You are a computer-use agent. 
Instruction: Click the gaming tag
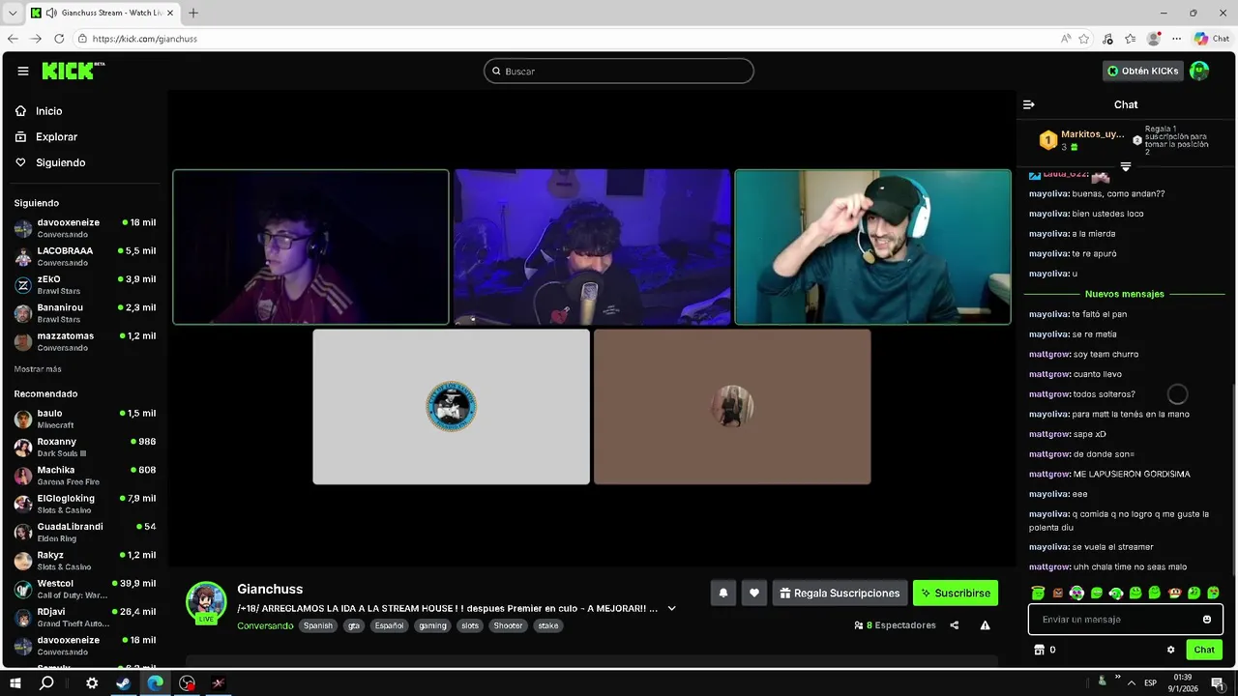[x=432, y=625]
